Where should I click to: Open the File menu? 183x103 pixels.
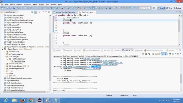[x=2, y=5]
